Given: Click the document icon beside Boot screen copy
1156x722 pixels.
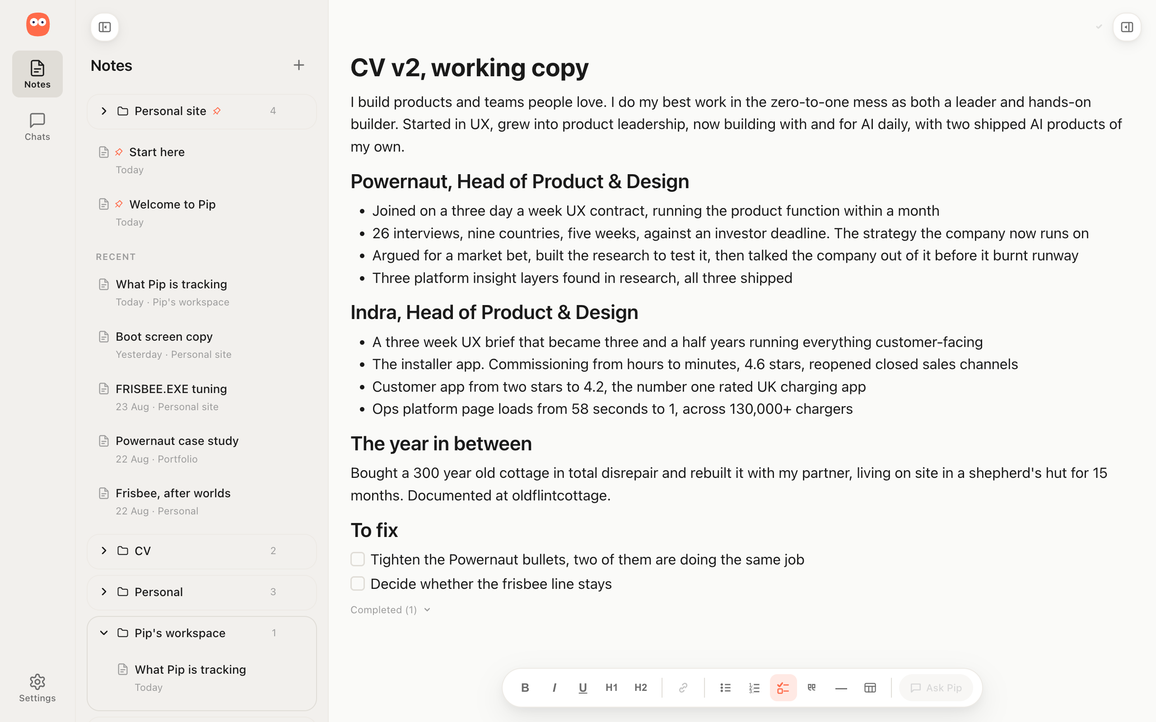Looking at the screenshot, I should 104,337.
